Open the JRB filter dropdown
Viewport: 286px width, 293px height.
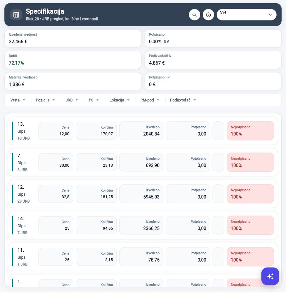point(72,100)
